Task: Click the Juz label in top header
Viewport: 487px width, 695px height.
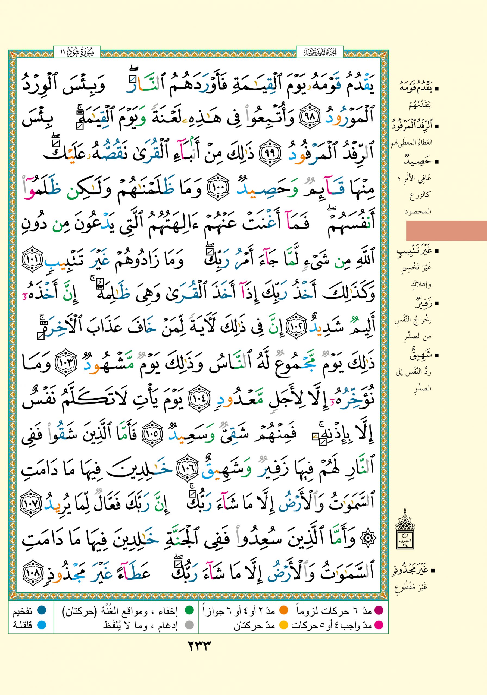Action: pos(320,52)
